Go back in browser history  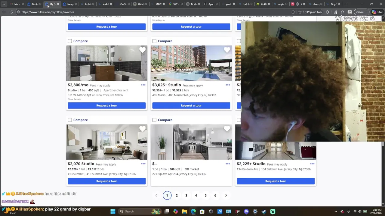[x=4, y=12]
